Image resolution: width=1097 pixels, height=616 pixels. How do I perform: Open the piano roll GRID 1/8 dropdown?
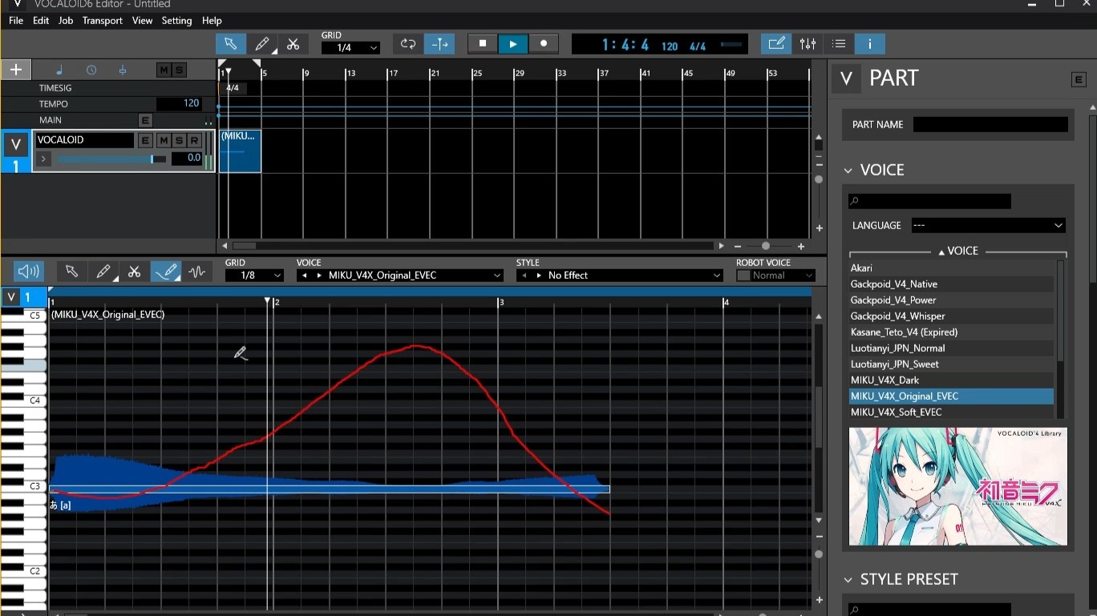254,276
